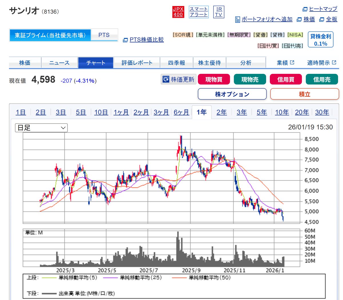Click the JPX400 index badge
Image resolution: width=343 pixels, height=300 pixels.
(178, 11)
